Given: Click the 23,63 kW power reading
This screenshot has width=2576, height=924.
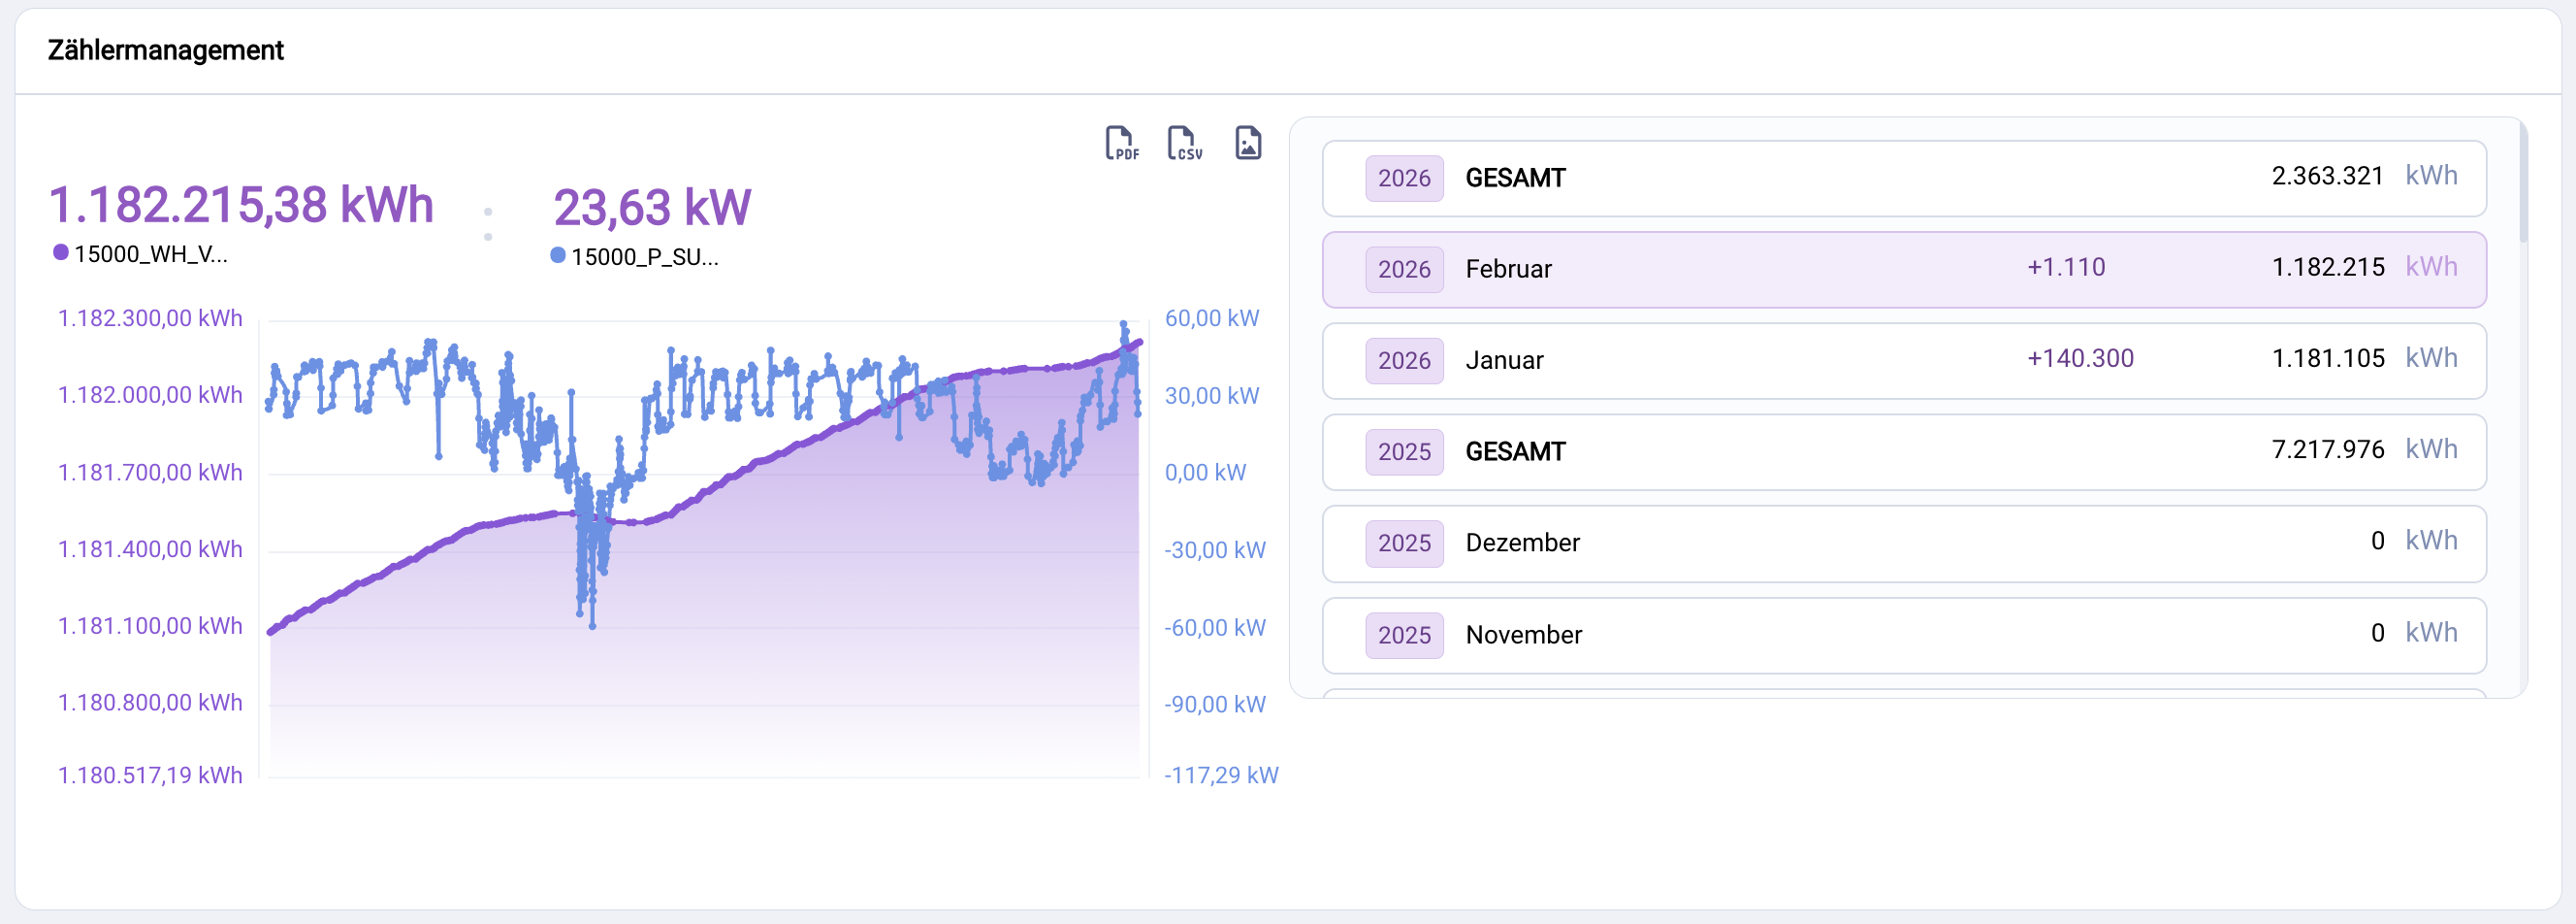Looking at the screenshot, I should click(652, 209).
